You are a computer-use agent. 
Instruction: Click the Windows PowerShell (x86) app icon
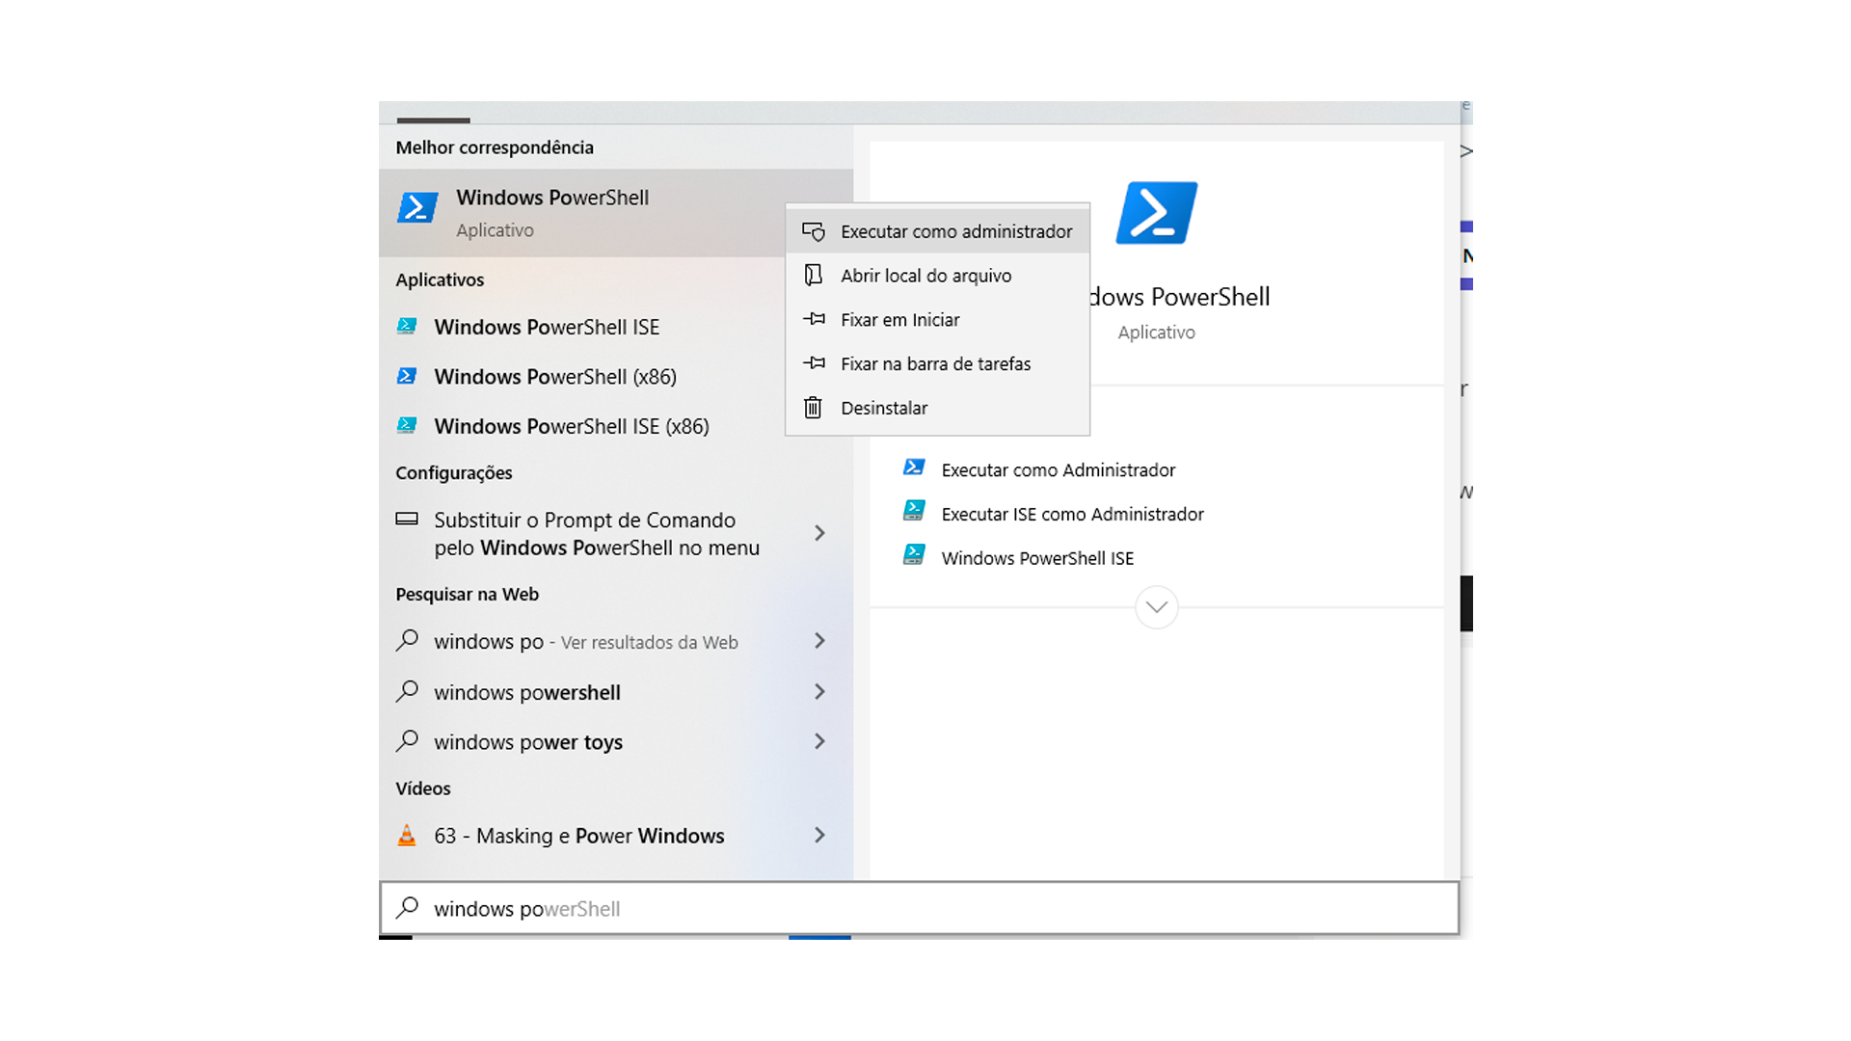[407, 376]
